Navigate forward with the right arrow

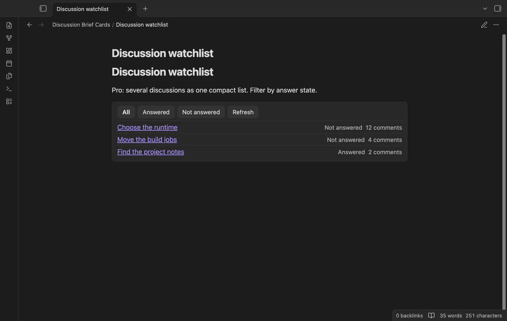click(41, 24)
